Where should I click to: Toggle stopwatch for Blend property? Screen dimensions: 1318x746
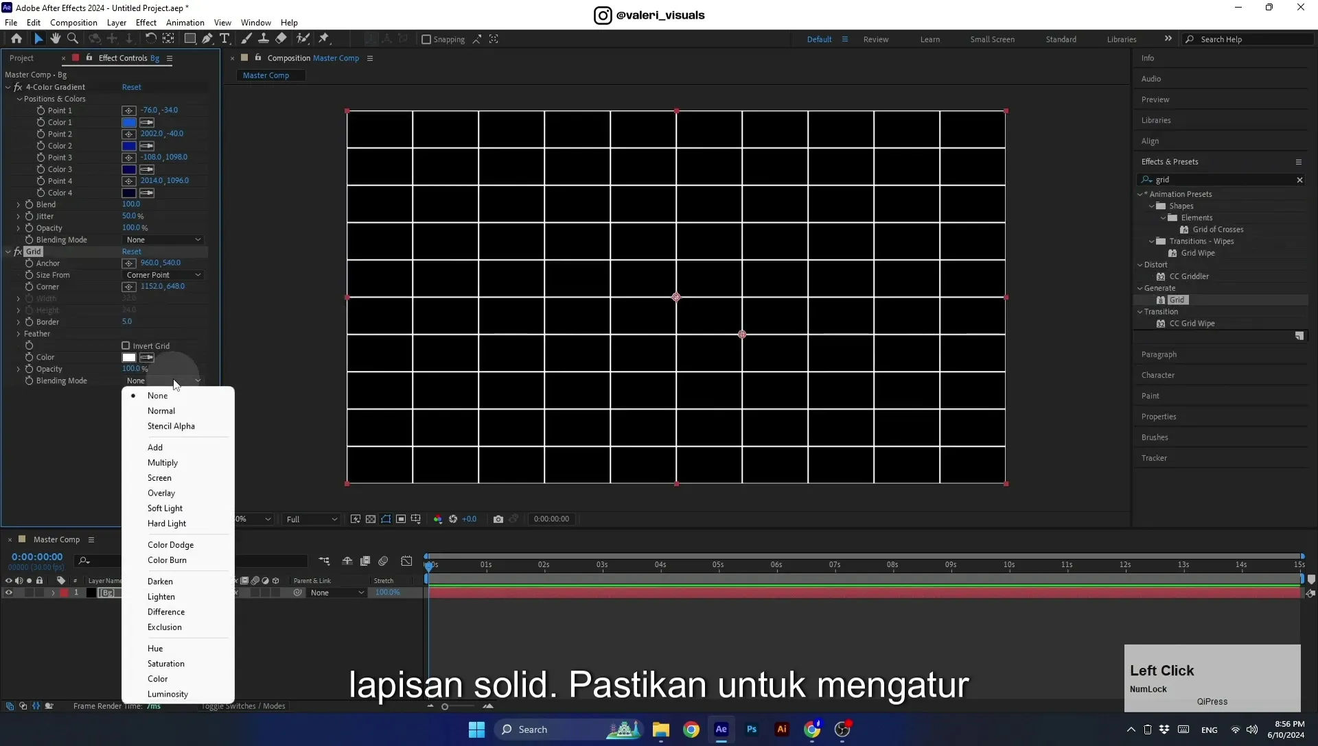coord(30,204)
